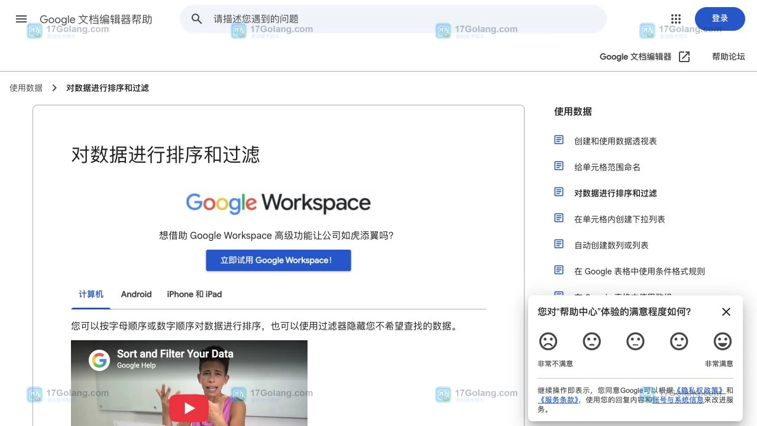The height and width of the screenshot is (426, 757).
Task: Open the 账号与系统信息 link
Action: (678, 400)
